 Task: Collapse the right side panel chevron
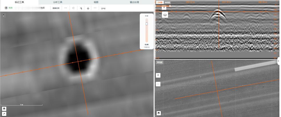(278, 61)
